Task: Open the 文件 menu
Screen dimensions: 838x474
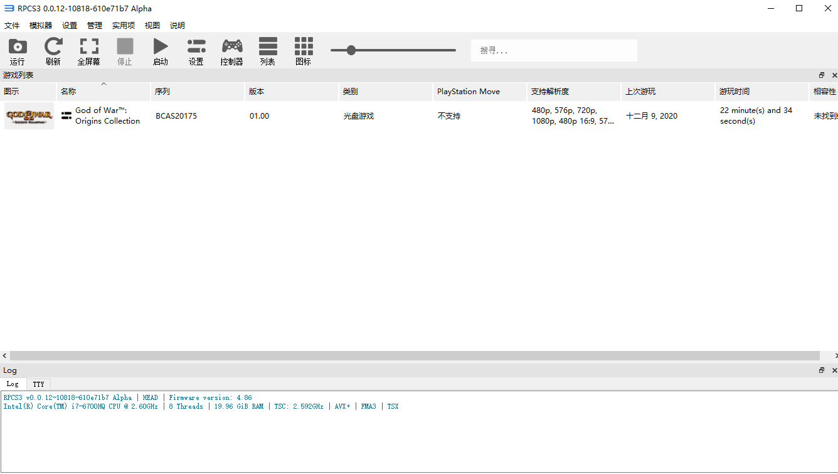Action: 12,26
